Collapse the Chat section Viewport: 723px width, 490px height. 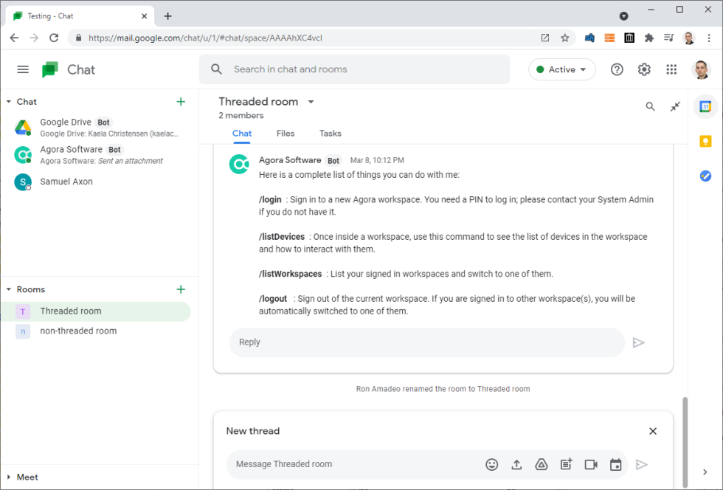9,102
